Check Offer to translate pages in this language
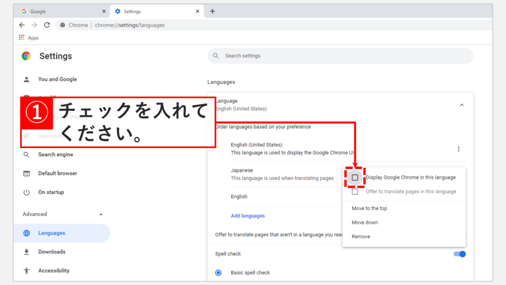 tap(355, 191)
